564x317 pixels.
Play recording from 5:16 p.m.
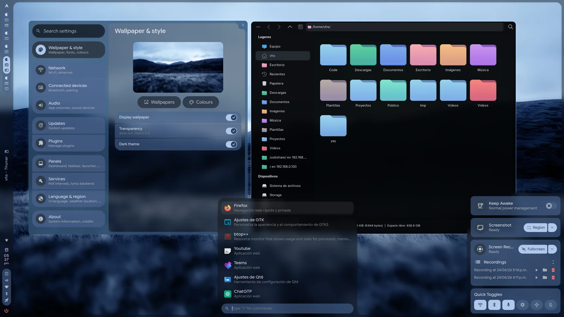[537, 270]
